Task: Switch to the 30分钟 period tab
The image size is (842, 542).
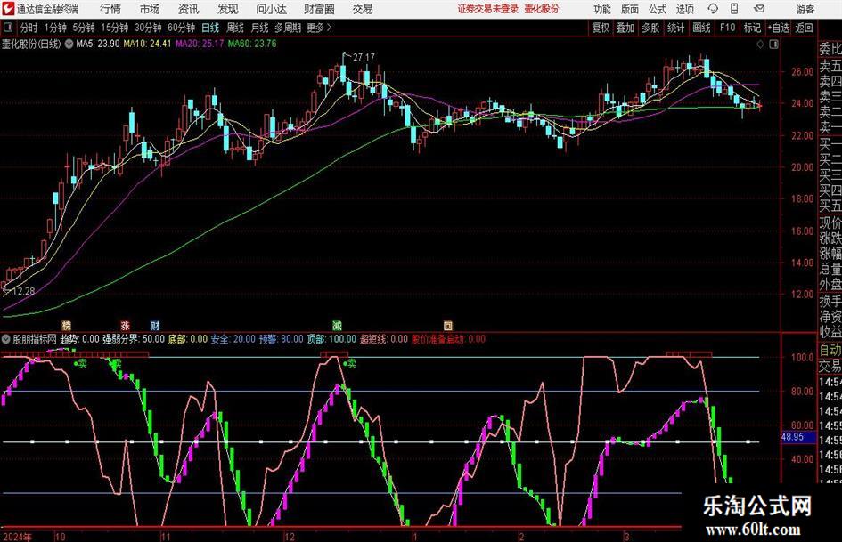Action: [x=148, y=28]
